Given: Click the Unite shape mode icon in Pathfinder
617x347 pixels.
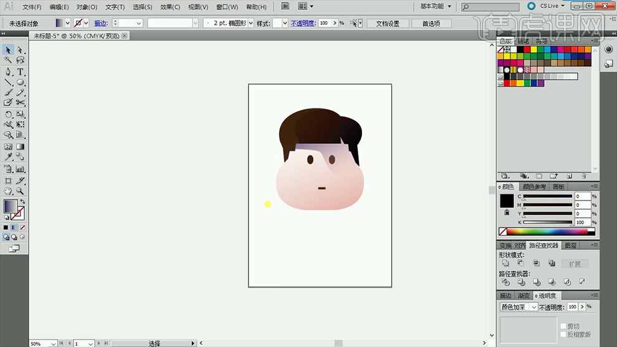Looking at the screenshot, I should coord(505,264).
